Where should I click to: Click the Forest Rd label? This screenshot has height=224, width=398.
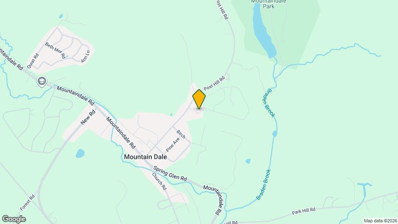click(27, 202)
